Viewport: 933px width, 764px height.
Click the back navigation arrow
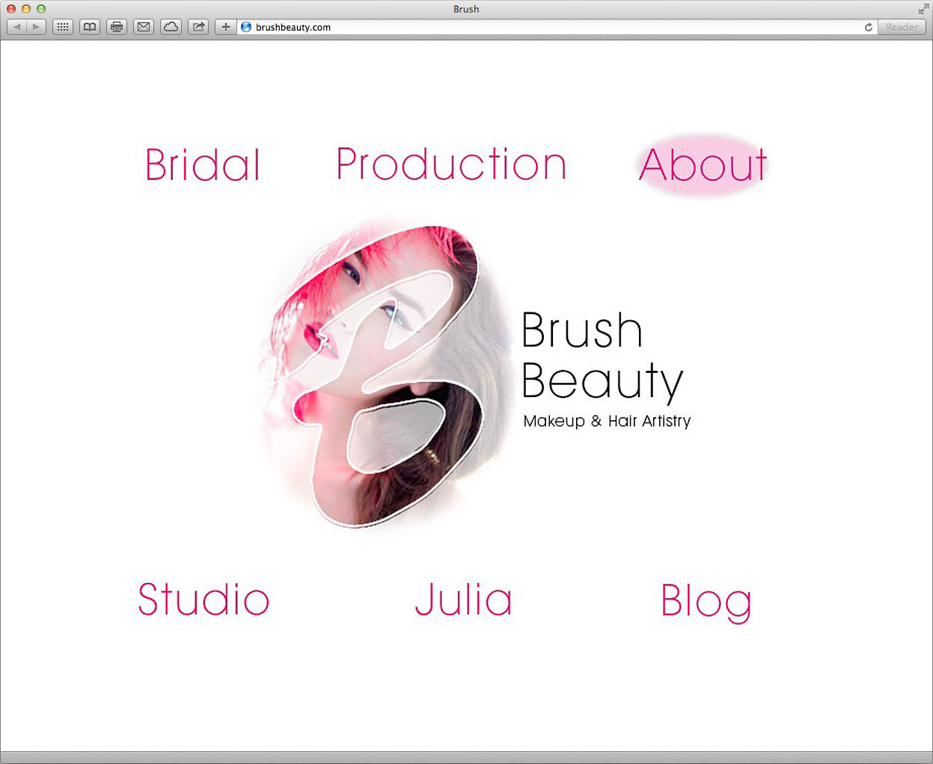[x=17, y=27]
